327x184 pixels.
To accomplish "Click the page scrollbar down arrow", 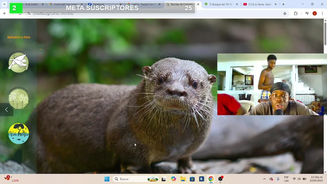I will 325,172.
